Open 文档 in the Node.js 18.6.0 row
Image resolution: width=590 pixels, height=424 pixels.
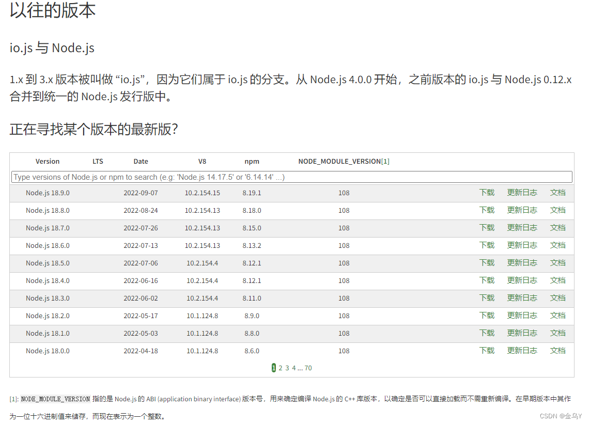(557, 245)
